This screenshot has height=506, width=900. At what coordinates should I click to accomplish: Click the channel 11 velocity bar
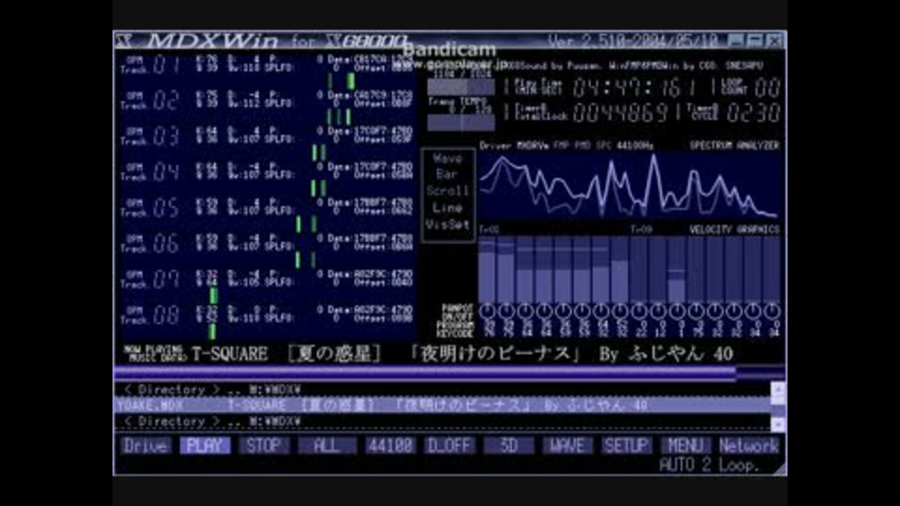click(x=677, y=269)
